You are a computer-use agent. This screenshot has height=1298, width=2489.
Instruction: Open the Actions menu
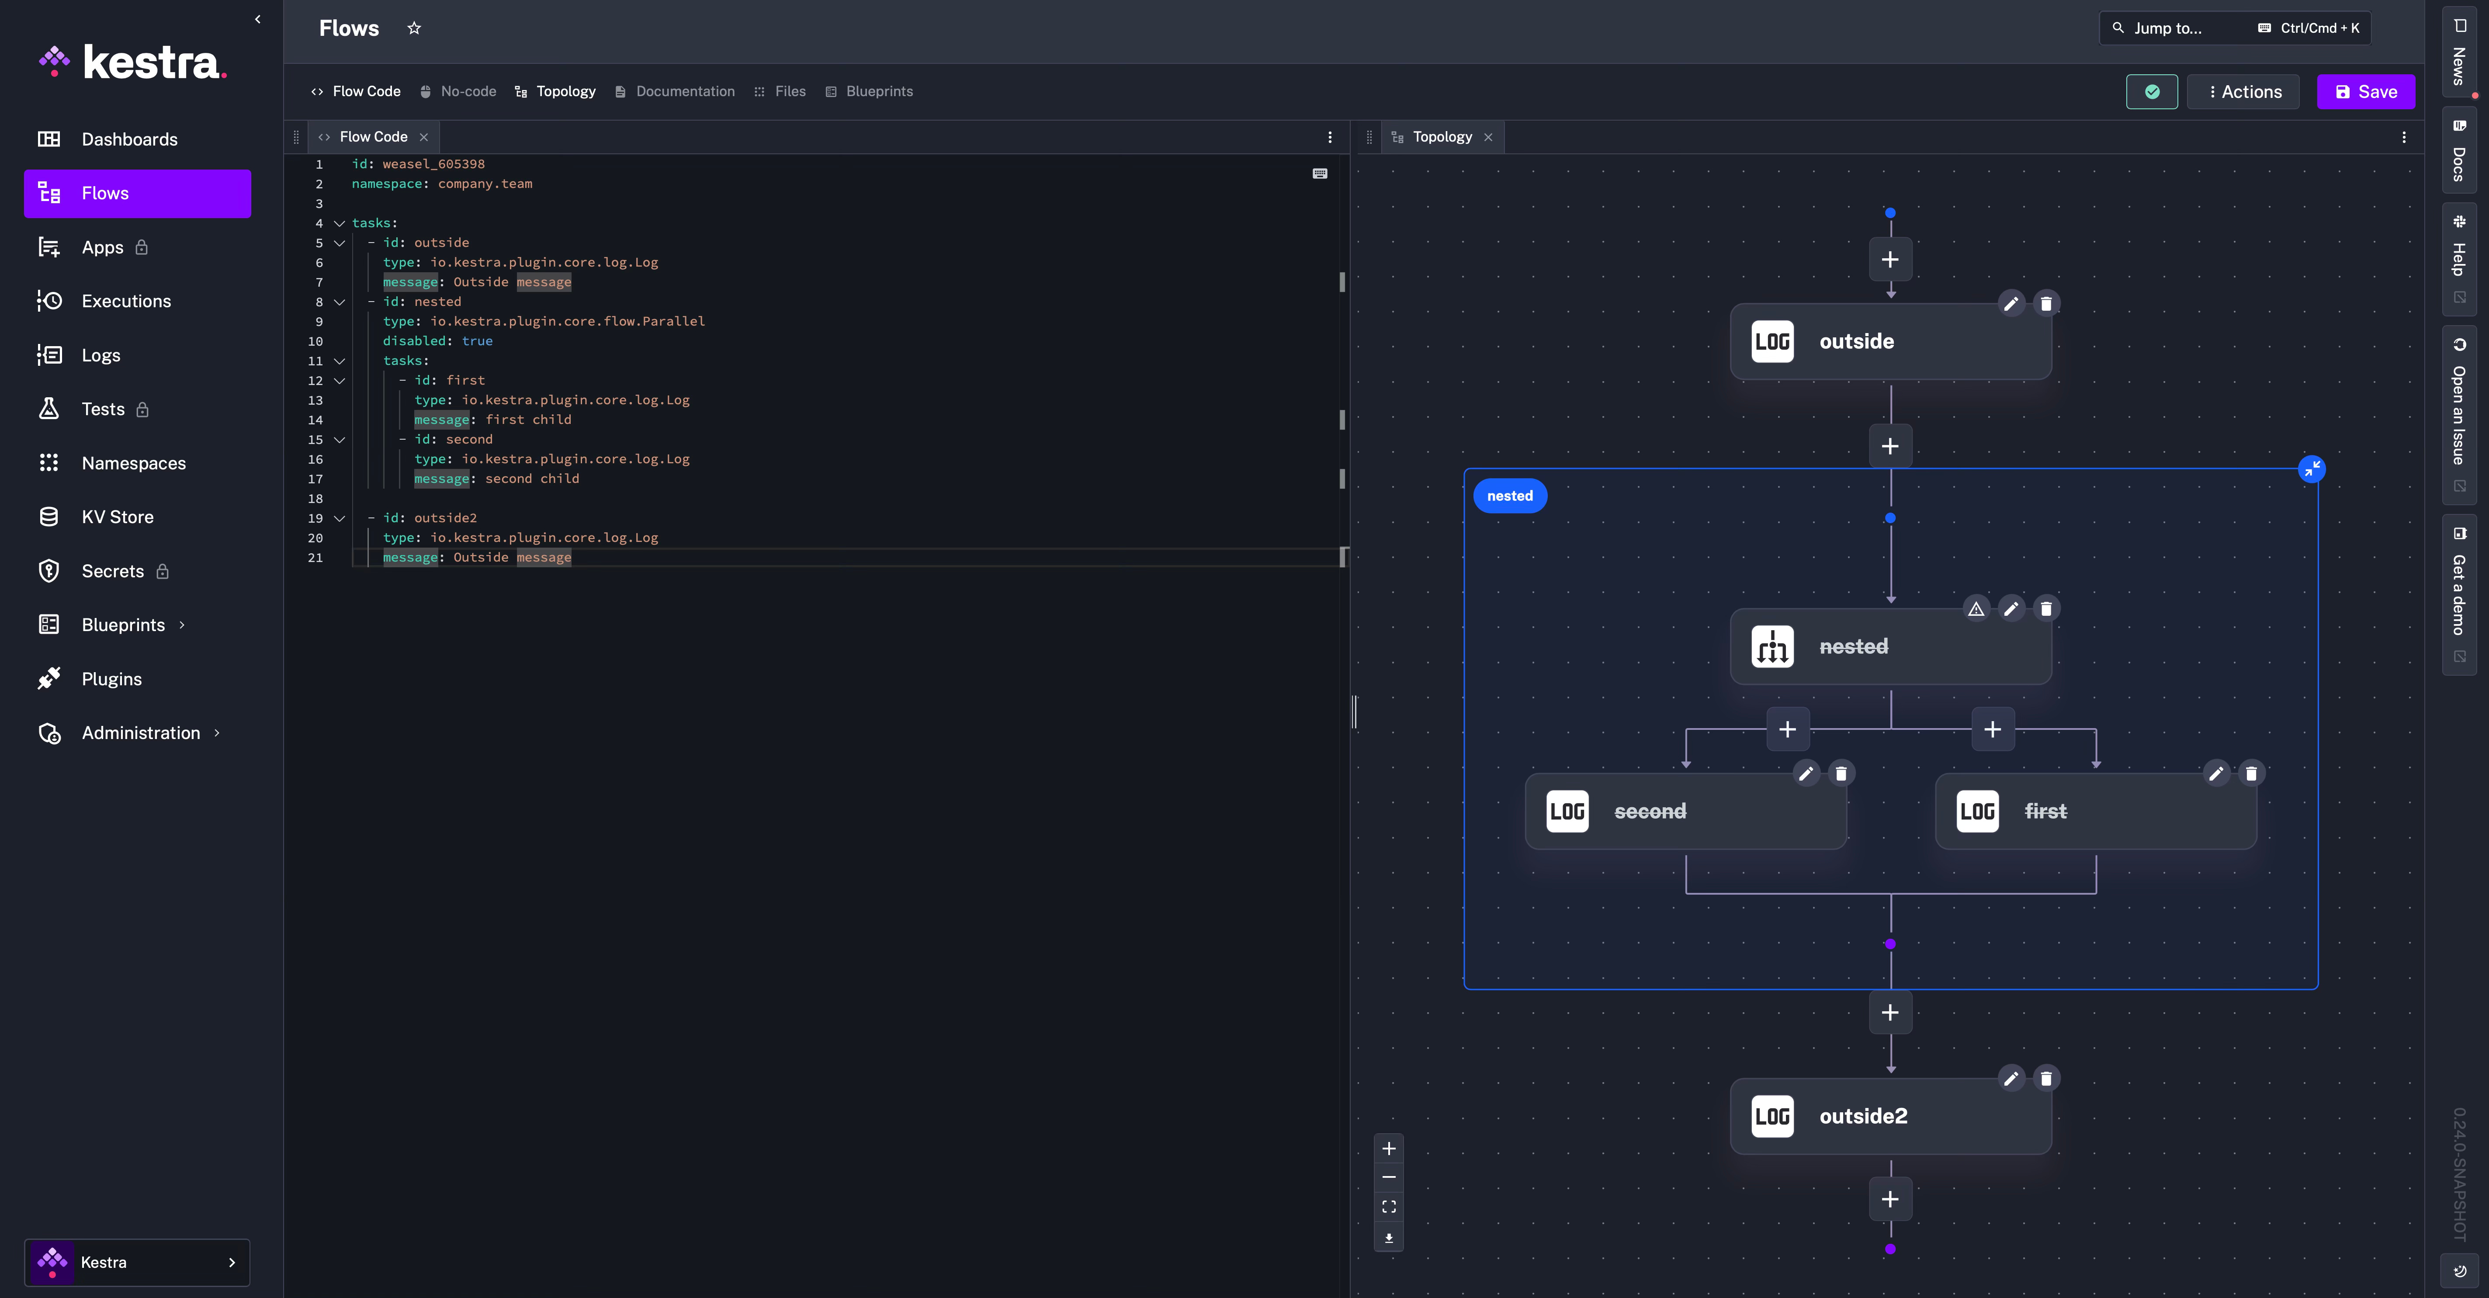[x=2243, y=92]
